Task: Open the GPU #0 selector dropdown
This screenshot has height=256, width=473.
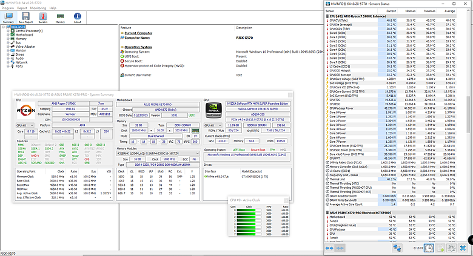Action: coord(213,125)
